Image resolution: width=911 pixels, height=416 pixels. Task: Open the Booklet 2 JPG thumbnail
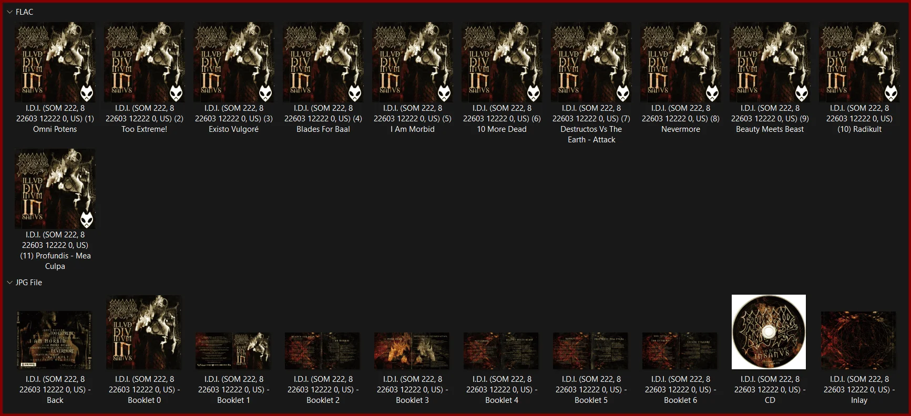(x=323, y=351)
